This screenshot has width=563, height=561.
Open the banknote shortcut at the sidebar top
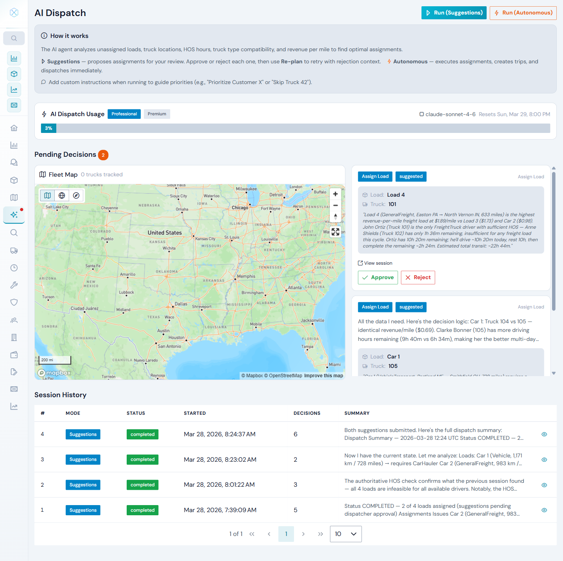(14, 105)
